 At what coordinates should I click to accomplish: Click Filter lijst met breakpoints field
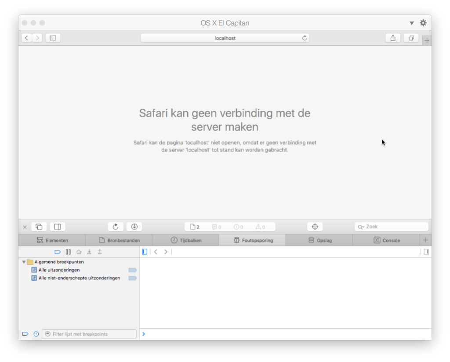pyautogui.click(x=89, y=334)
